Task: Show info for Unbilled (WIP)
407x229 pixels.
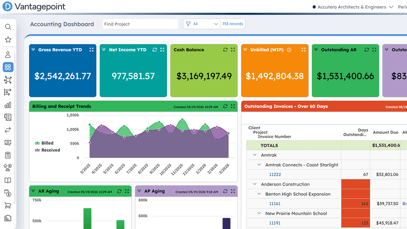Action: click(289, 50)
